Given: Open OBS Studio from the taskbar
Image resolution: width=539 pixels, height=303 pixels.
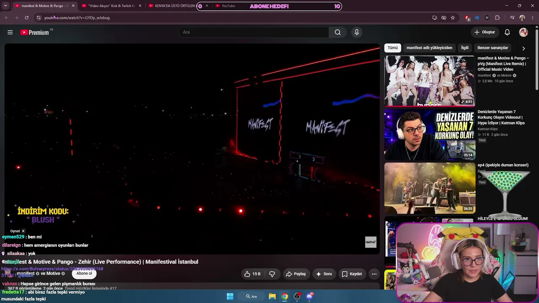Looking at the screenshot, I should pyautogui.click(x=297, y=296).
